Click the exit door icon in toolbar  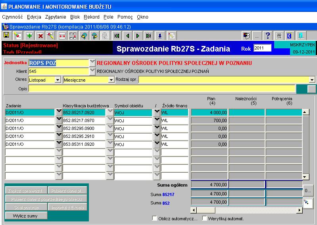click(x=301, y=36)
